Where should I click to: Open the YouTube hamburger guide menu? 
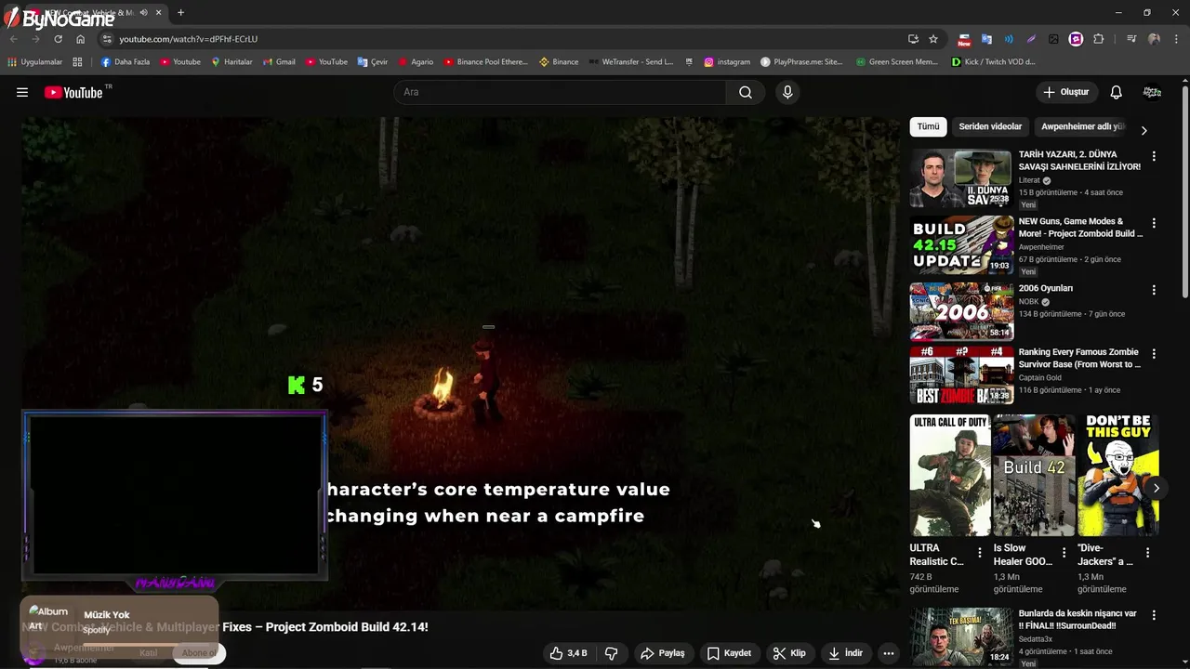(x=22, y=92)
